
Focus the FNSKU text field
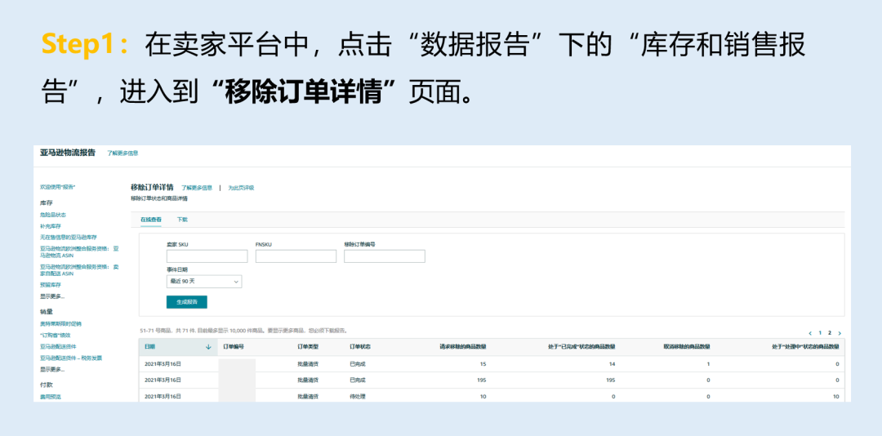[x=296, y=256]
